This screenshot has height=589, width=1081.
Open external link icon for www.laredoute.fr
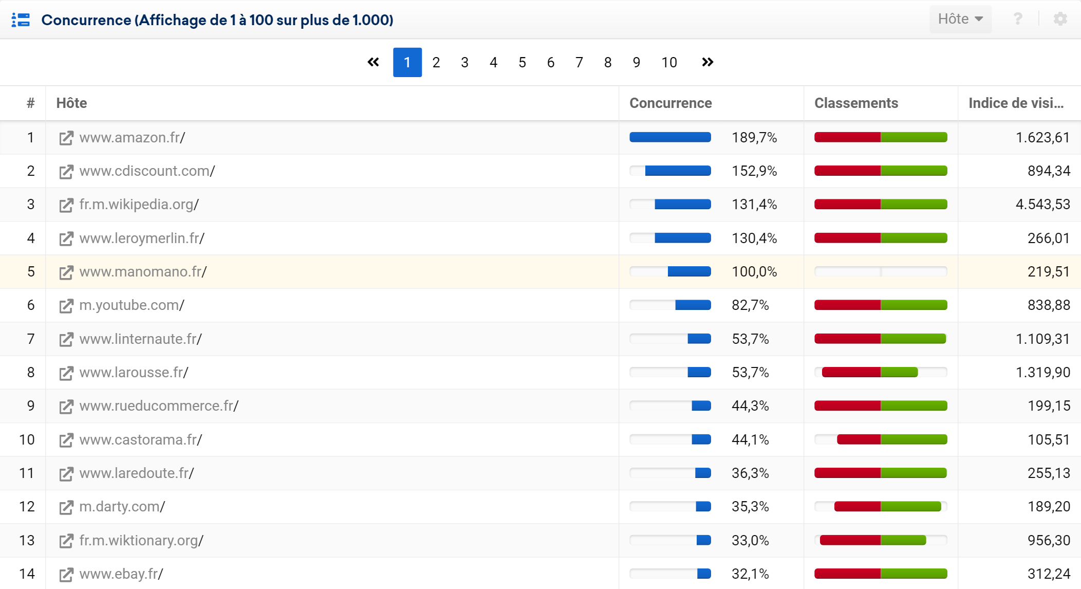[66, 473]
